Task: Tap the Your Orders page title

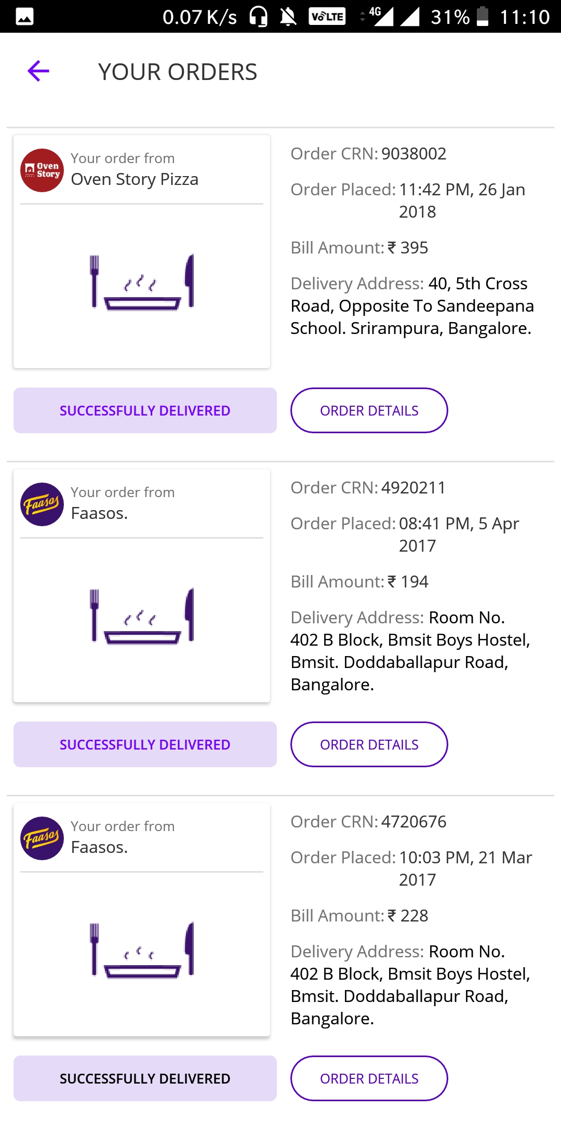Action: [x=178, y=72]
